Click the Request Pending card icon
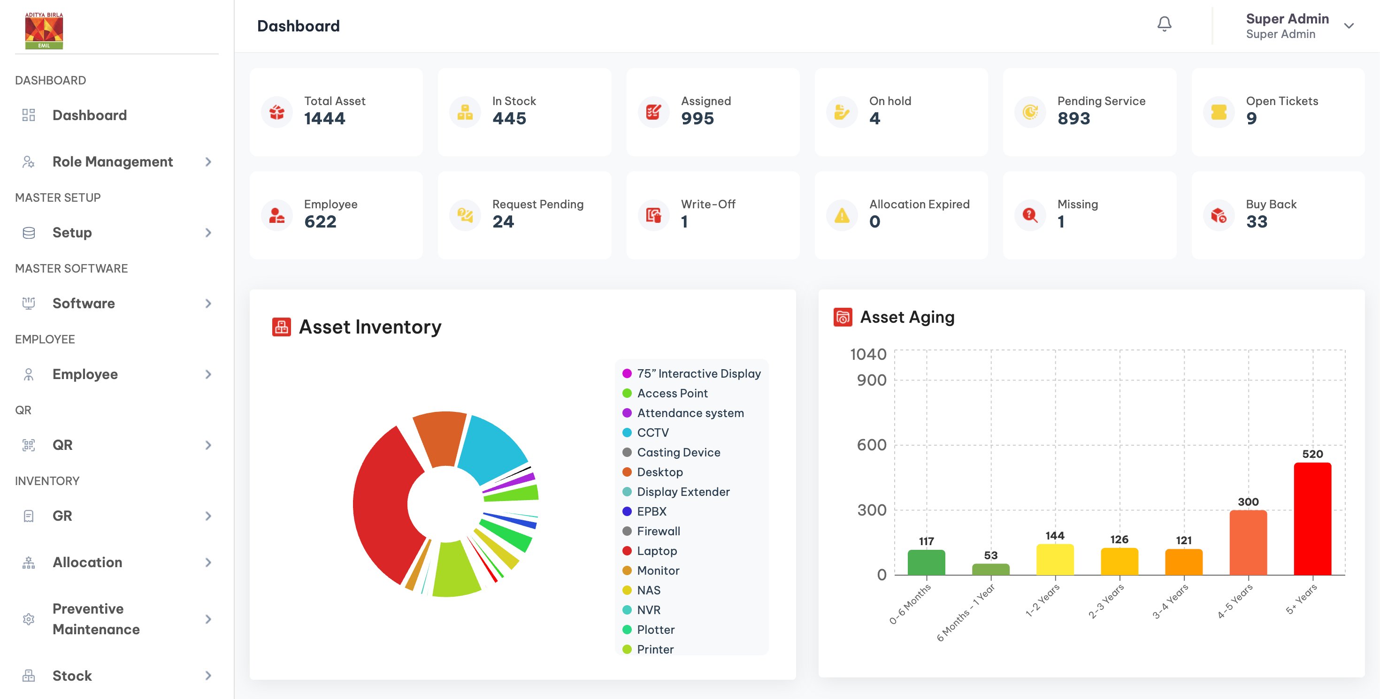The width and height of the screenshot is (1380, 699). [465, 215]
